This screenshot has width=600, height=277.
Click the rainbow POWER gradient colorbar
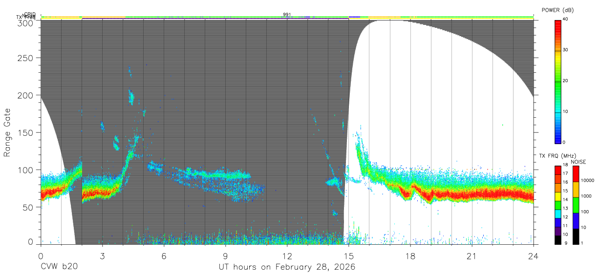[x=558, y=82]
